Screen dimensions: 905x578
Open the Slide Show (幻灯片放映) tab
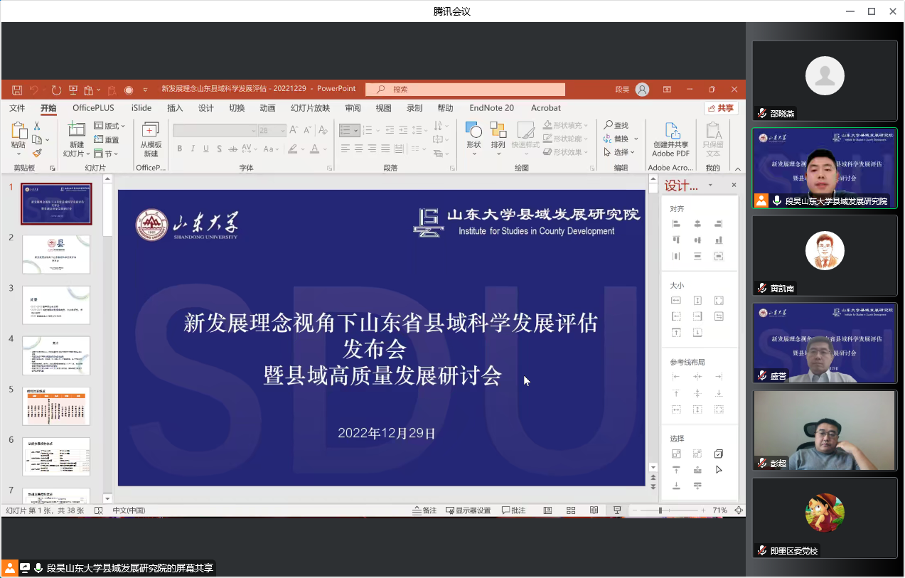click(x=310, y=108)
